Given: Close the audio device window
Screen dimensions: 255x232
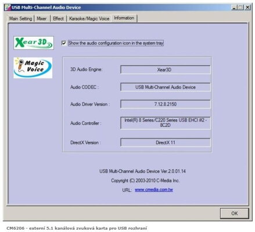Looking at the screenshot, I should 247,8.
